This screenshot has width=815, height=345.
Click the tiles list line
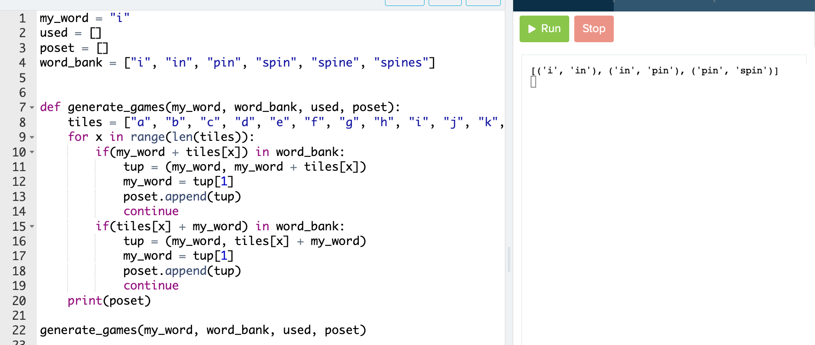[x=286, y=122]
